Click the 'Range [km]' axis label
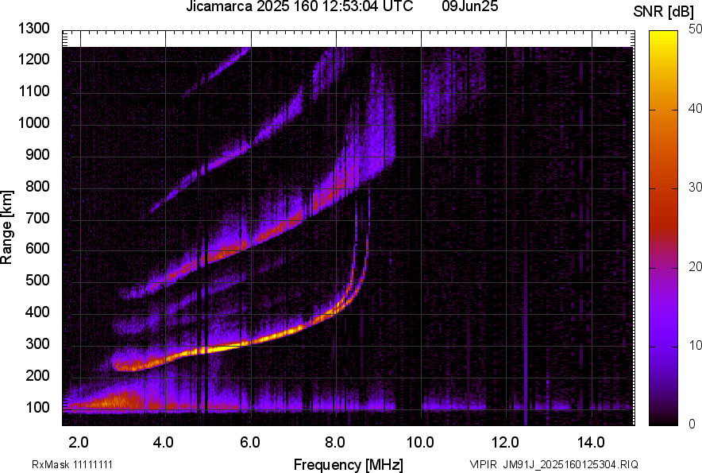The image size is (702, 473). (x=6, y=227)
